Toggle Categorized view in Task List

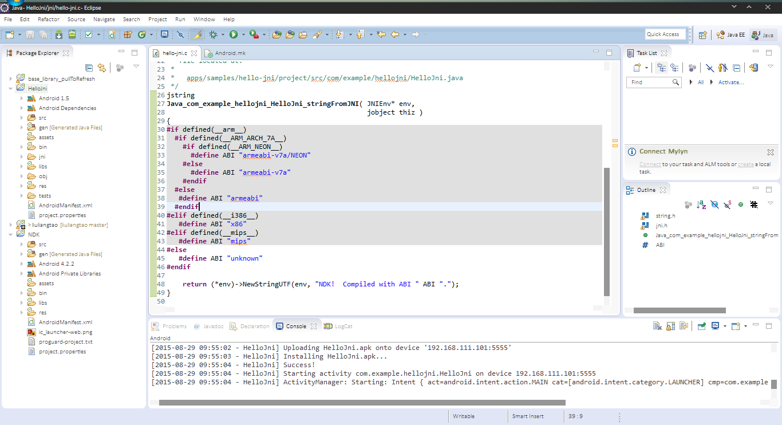click(x=662, y=68)
